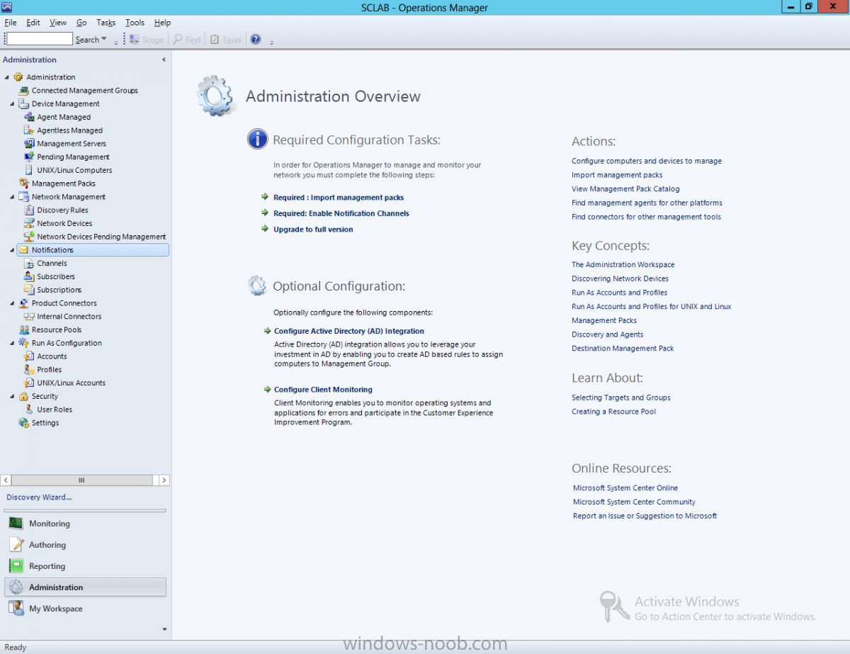Image resolution: width=850 pixels, height=654 pixels.
Task: Collapse the Notifications tree node
Action: pyautogui.click(x=13, y=250)
